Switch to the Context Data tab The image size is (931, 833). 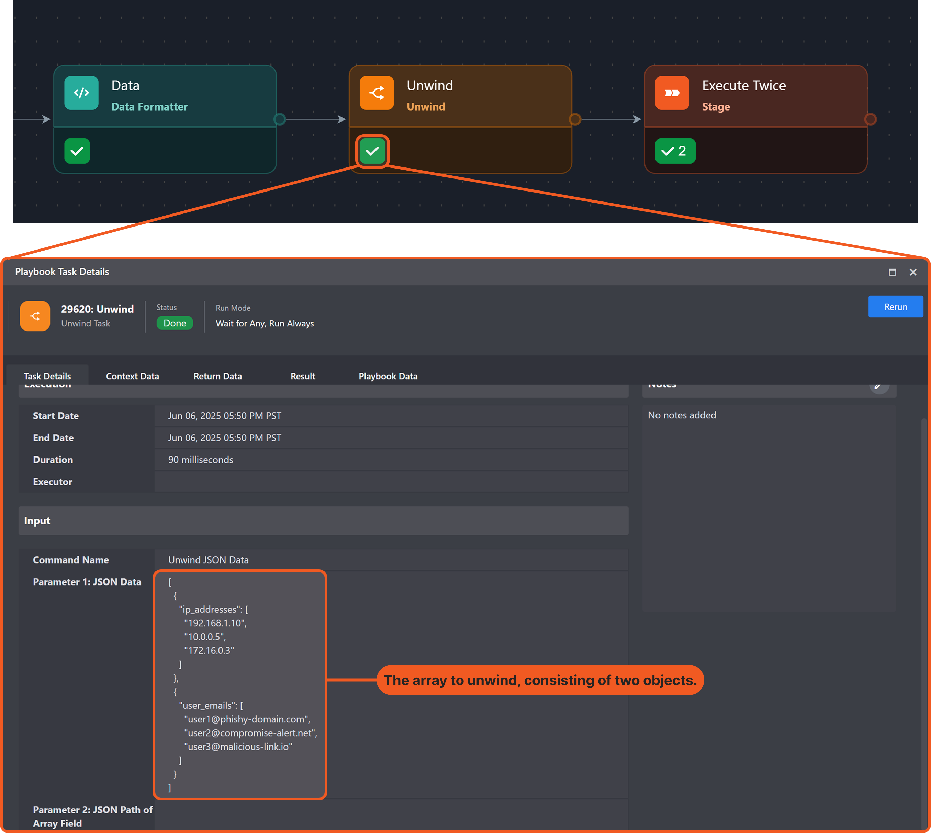pos(132,376)
